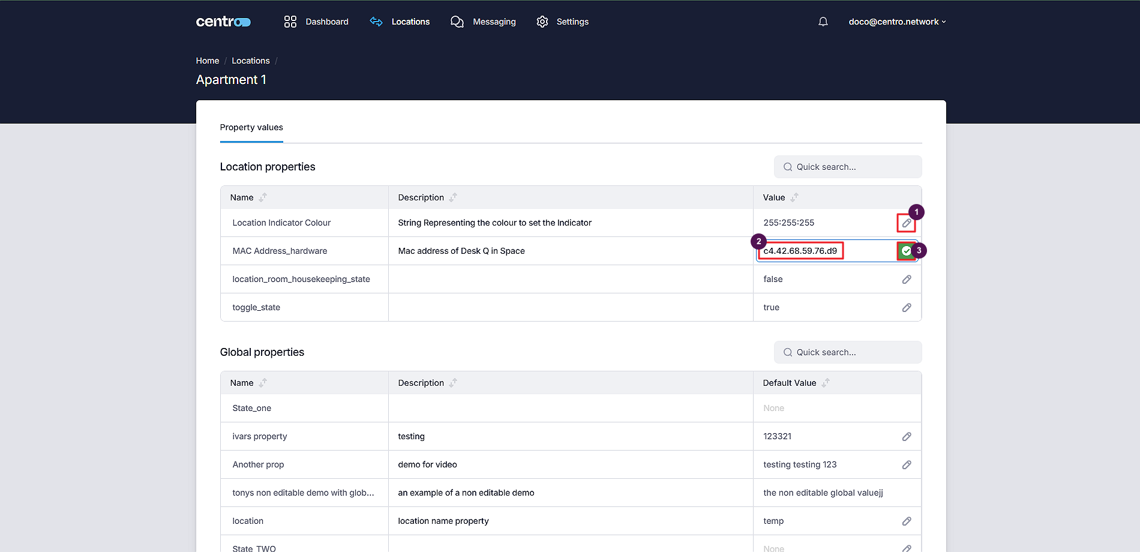Click the State_one property name
The height and width of the screenshot is (552, 1140).
point(251,408)
